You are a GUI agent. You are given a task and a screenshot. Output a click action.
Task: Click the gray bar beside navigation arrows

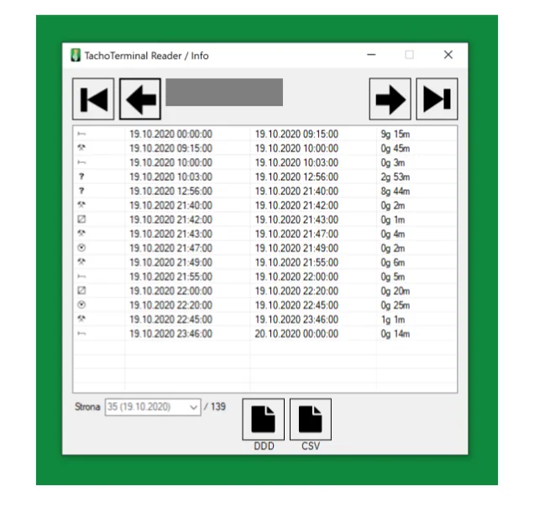pyautogui.click(x=224, y=92)
